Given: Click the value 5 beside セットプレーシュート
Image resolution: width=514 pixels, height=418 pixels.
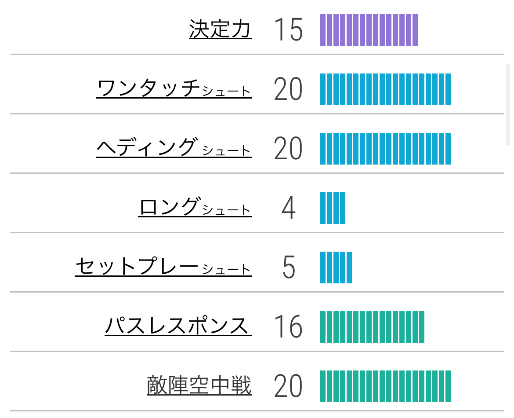Looking at the screenshot, I should (288, 268).
